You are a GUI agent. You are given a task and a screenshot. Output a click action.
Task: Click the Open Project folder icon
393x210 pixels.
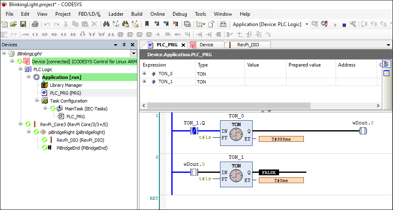14,24
